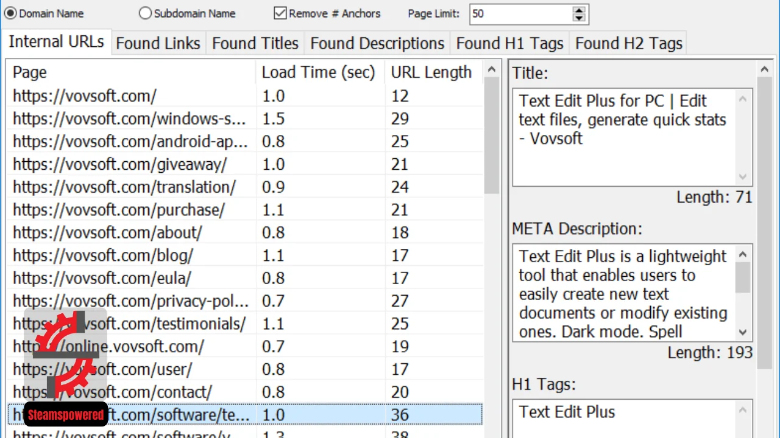Sort by the Page column header
This screenshot has height=438, width=780.
click(132, 72)
